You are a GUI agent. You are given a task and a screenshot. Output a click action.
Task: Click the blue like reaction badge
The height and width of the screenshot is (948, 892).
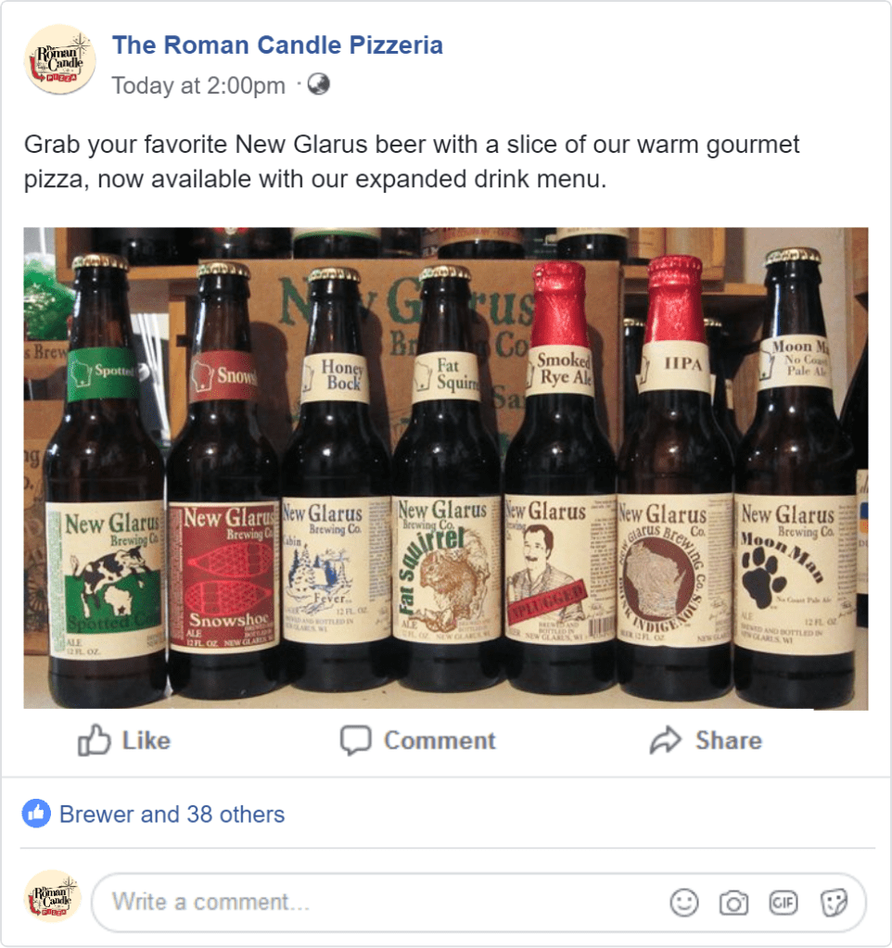point(36,814)
